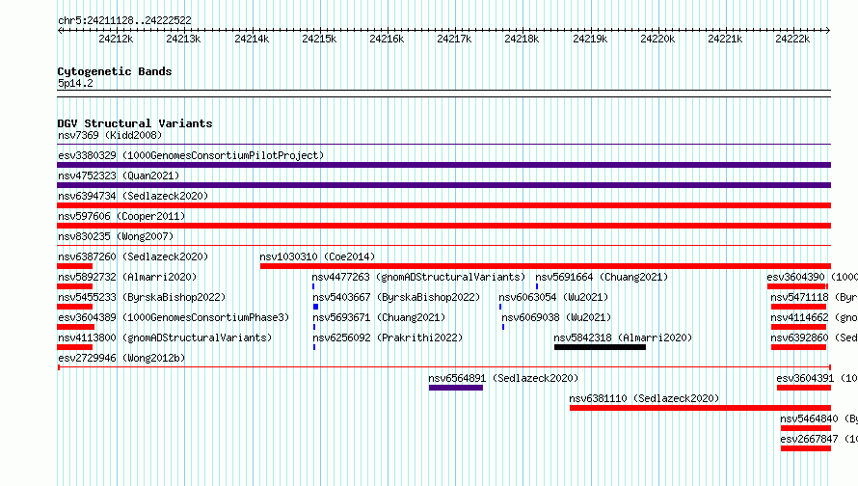This screenshot has width=858, height=486.
Task: Click the 24215k ruler tick label
Action: (x=319, y=39)
